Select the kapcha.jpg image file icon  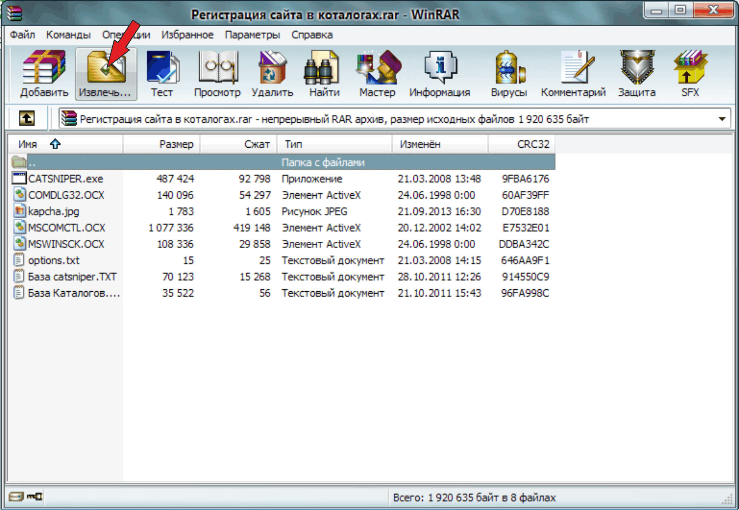(x=19, y=211)
